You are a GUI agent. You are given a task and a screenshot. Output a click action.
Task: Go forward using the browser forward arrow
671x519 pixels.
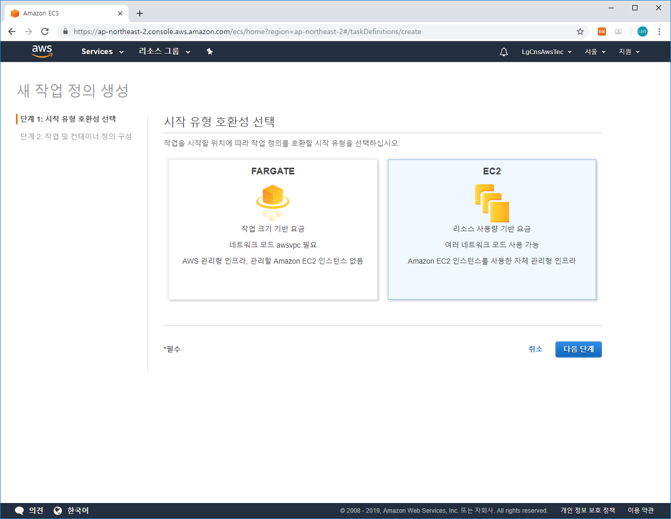click(28, 31)
